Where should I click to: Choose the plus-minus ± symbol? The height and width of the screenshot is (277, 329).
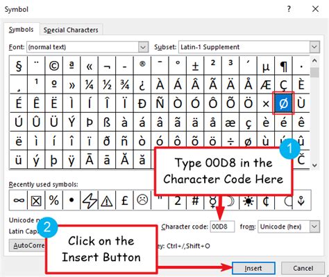pyautogui.click(x=195, y=66)
